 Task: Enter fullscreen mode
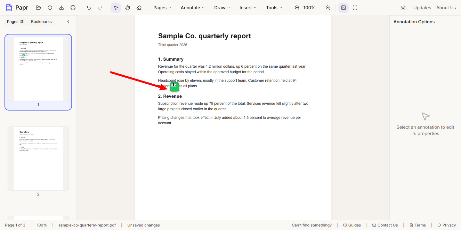coord(355,8)
